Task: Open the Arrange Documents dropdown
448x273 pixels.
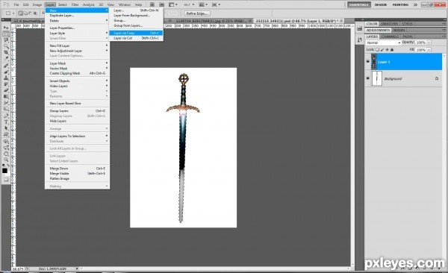Action: click(x=203, y=4)
